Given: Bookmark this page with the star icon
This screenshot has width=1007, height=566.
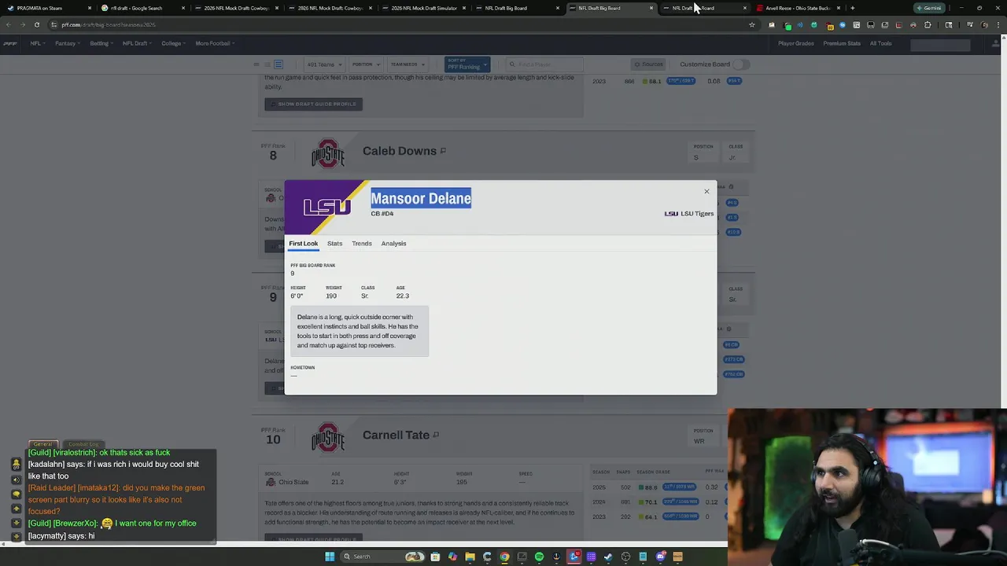Looking at the screenshot, I should pos(751,24).
